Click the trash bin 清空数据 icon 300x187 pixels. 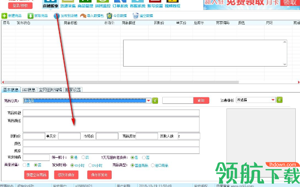pyautogui.click(x=135, y=16)
